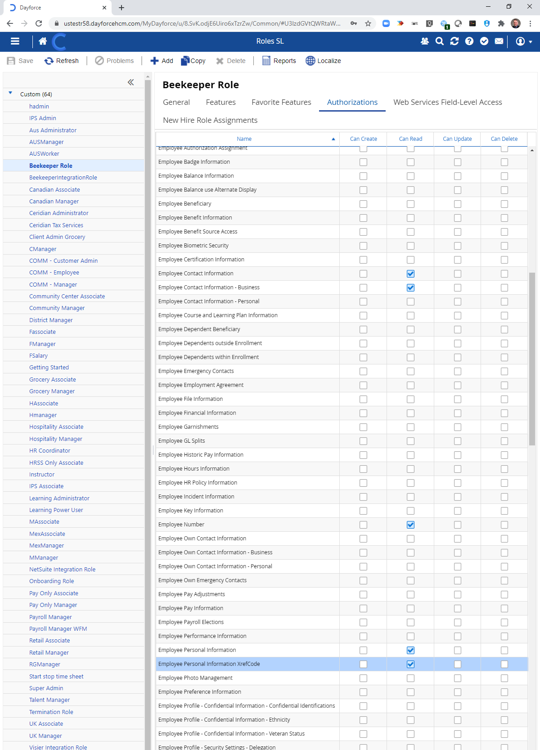The width and height of the screenshot is (540, 750).
Task: Uncheck Can Read for Employee Personal Information
Action: (x=410, y=650)
